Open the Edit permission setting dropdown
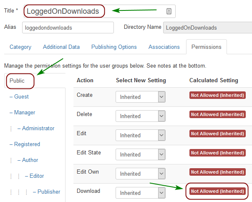Viewport: 252px width, 202px height. pyautogui.click(x=141, y=135)
